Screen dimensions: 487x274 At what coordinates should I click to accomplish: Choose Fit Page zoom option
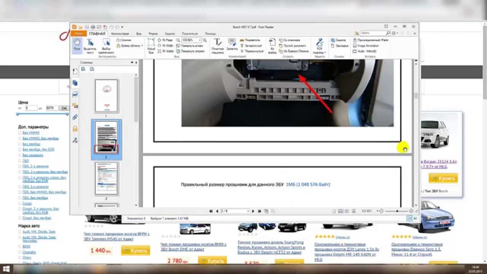[166, 40]
